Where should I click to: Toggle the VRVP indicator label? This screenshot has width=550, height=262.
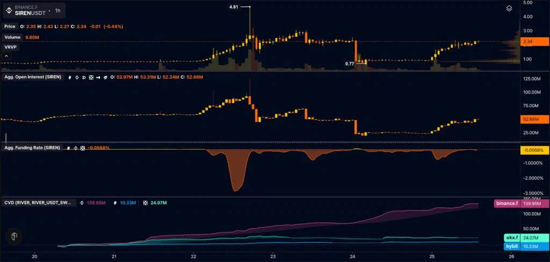point(11,47)
